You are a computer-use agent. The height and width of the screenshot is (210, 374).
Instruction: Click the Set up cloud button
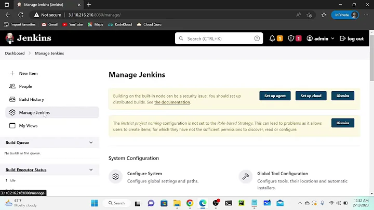pyautogui.click(x=311, y=96)
